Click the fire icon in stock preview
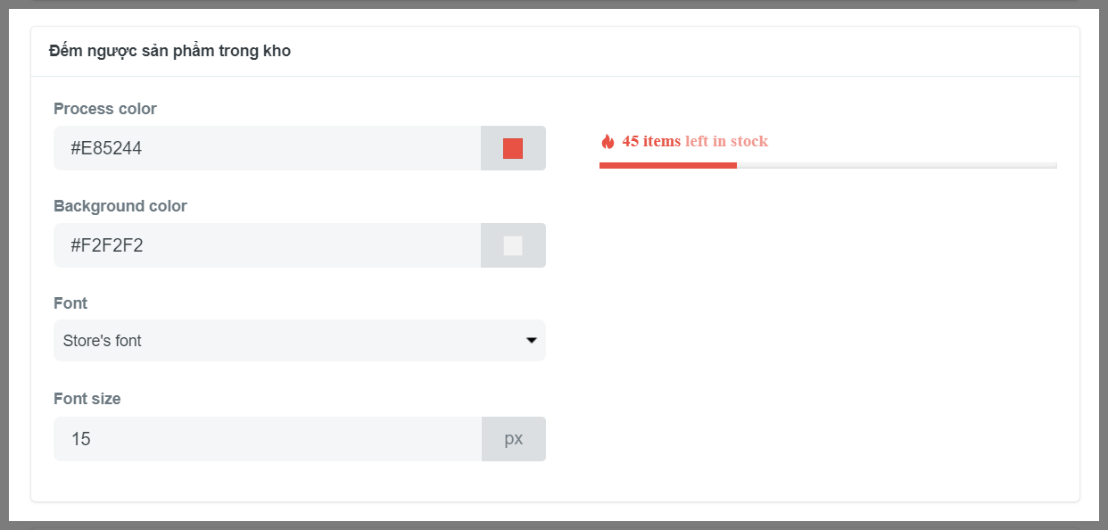 608,142
